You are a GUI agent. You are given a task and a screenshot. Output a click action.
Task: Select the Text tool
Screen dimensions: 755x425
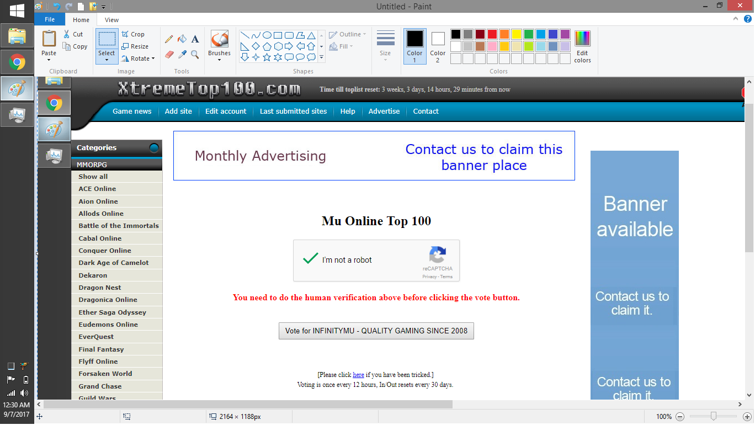coord(195,39)
